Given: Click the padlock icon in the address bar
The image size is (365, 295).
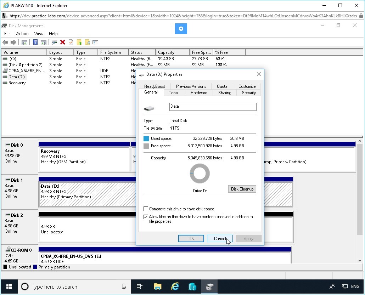Looking at the screenshot, I should tap(361, 16).
